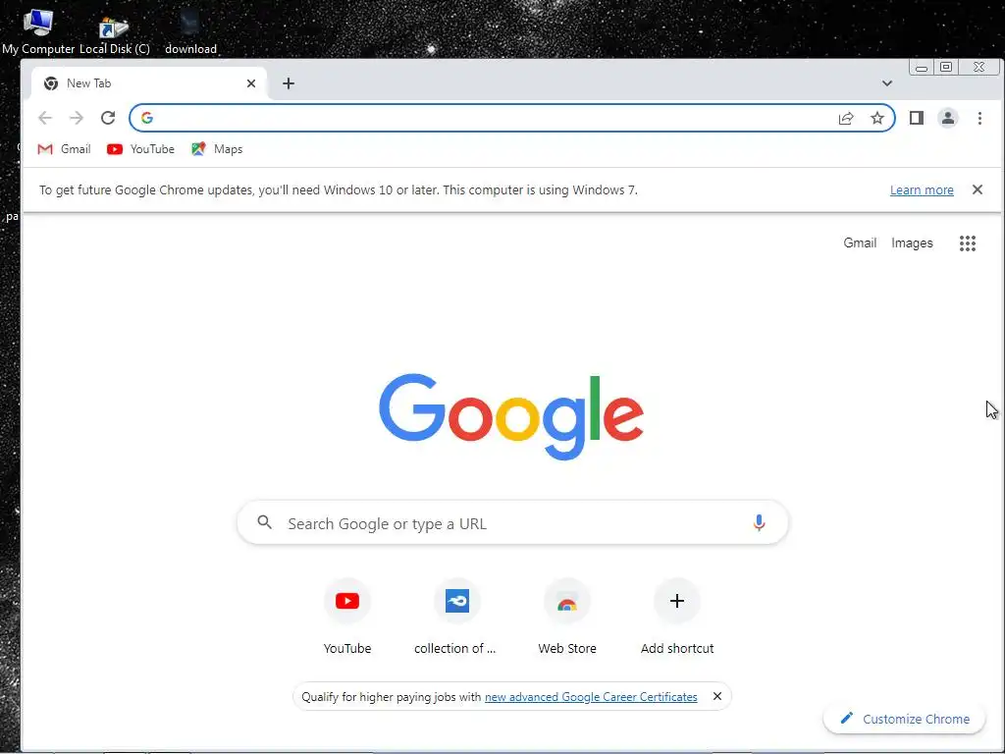Open the Images link at top right
This screenshot has height=754, width=1005.
coord(912,243)
